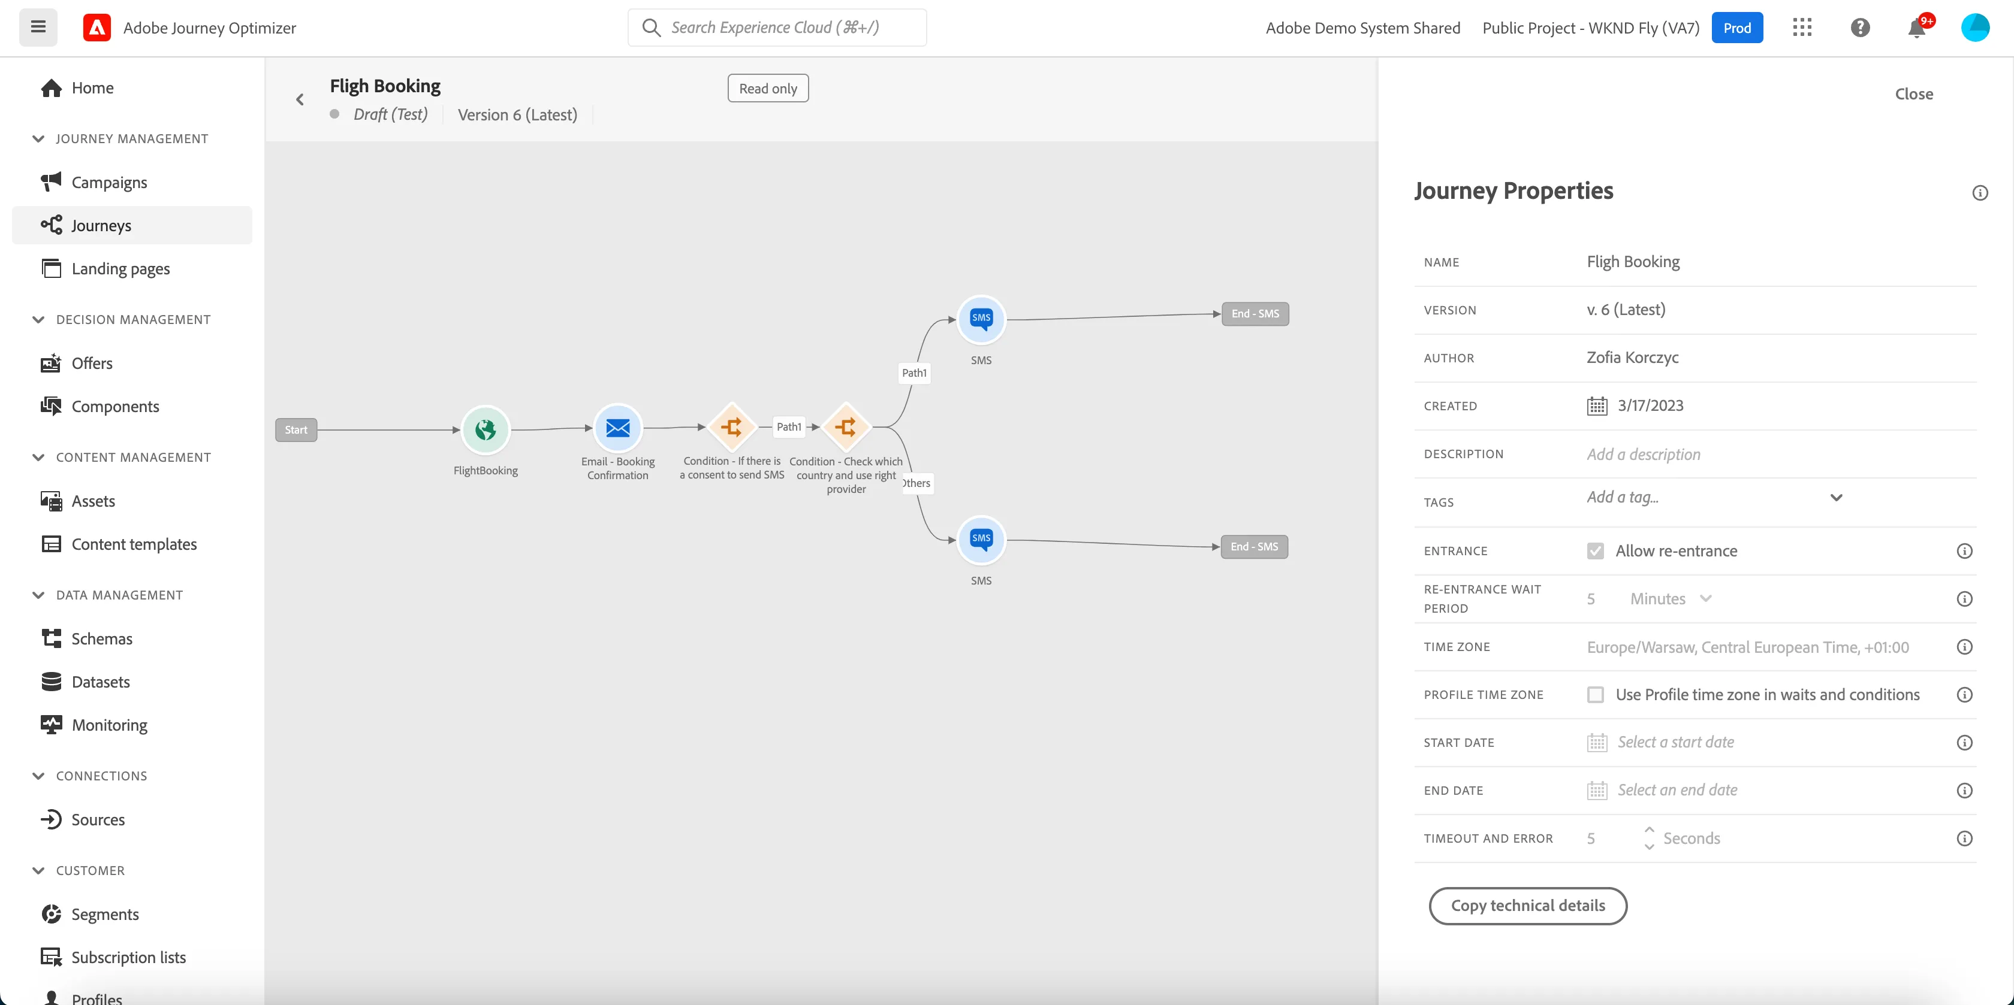Open the hamburger navigation menu
This screenshot has height=1005, width=2014.
pyautogui.click(x=38, y=28)
